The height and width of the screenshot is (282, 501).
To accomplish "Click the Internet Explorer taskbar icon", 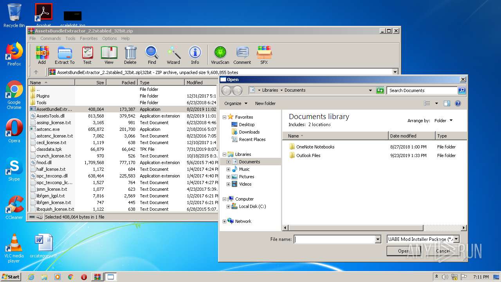I will tap(31, 277).
